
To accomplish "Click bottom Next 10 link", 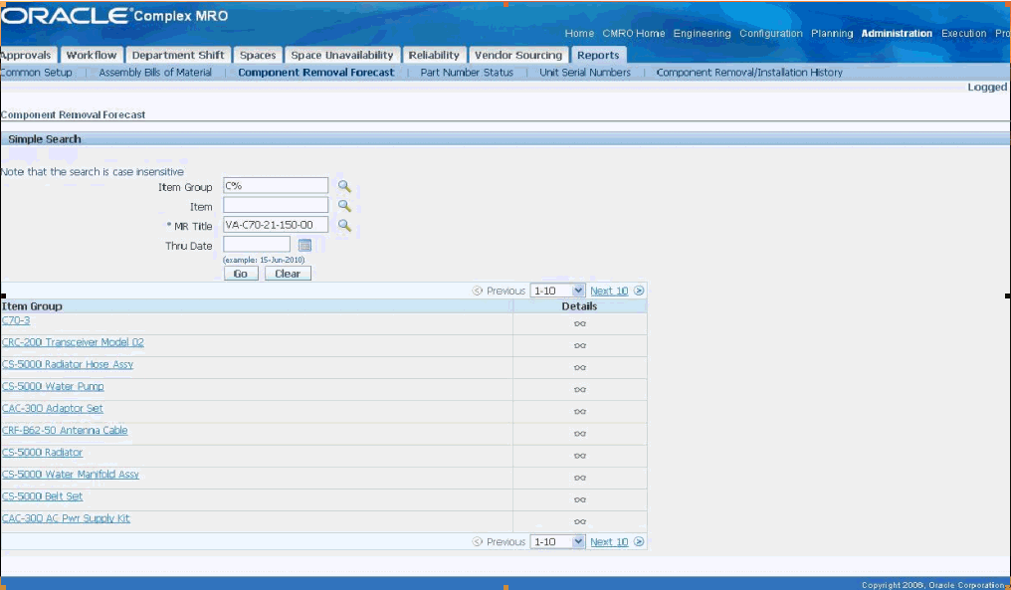I will pos(609,541).
